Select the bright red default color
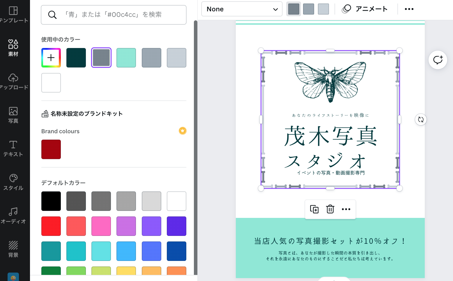453x281 pixels. [x=51, y=226]
